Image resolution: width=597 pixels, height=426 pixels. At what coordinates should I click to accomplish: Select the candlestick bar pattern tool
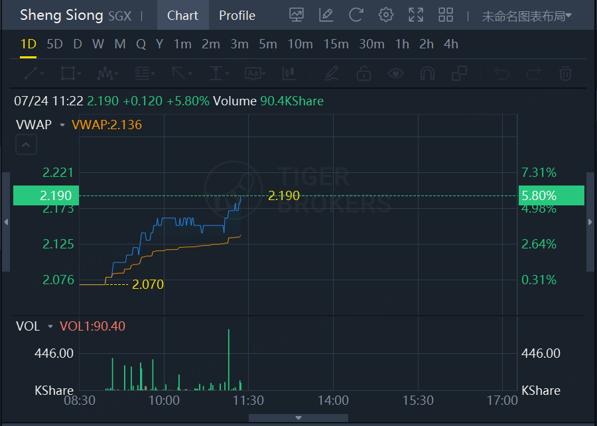289,73
